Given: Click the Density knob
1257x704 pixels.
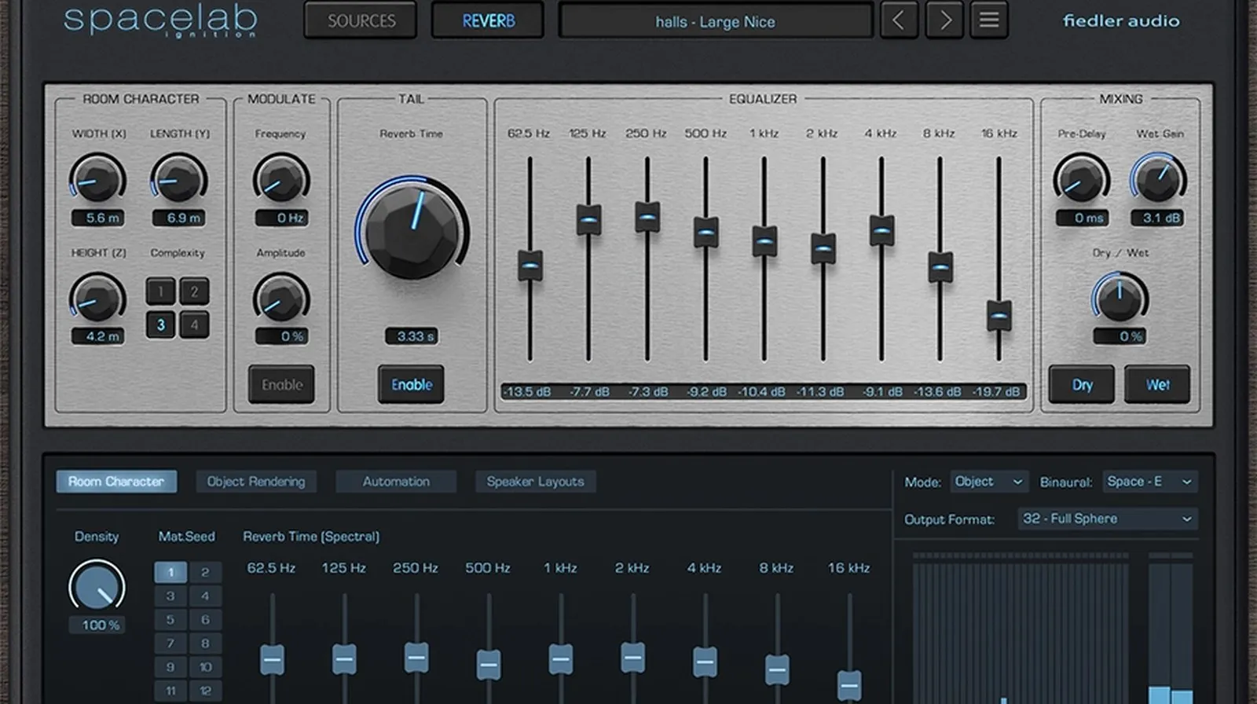Looking at the screenshot, I should point(97,586).
